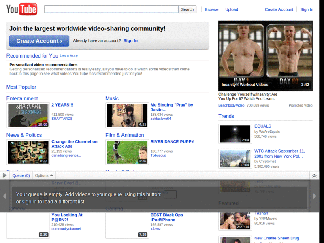Open the 7:28 video thumbnail under Gaming
Image resolution: width=324 pixels, height=243 pixels.
[x=127, y=226]
